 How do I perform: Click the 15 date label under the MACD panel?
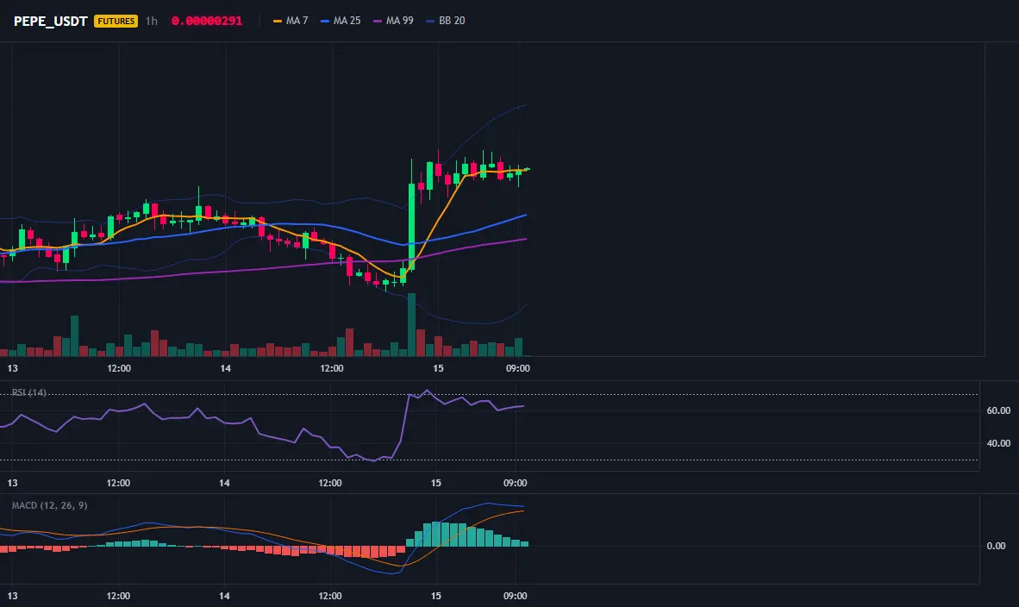pyautogui.click(x=436, y=596)
